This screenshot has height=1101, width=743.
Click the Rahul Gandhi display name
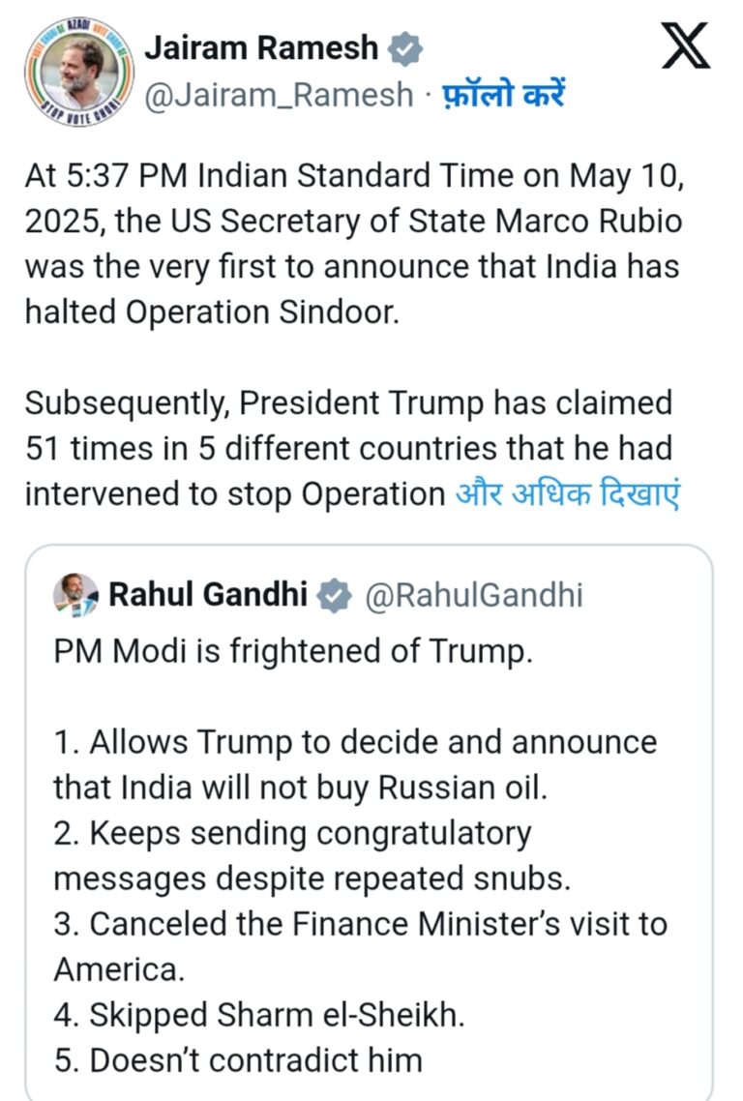(207, 595)
